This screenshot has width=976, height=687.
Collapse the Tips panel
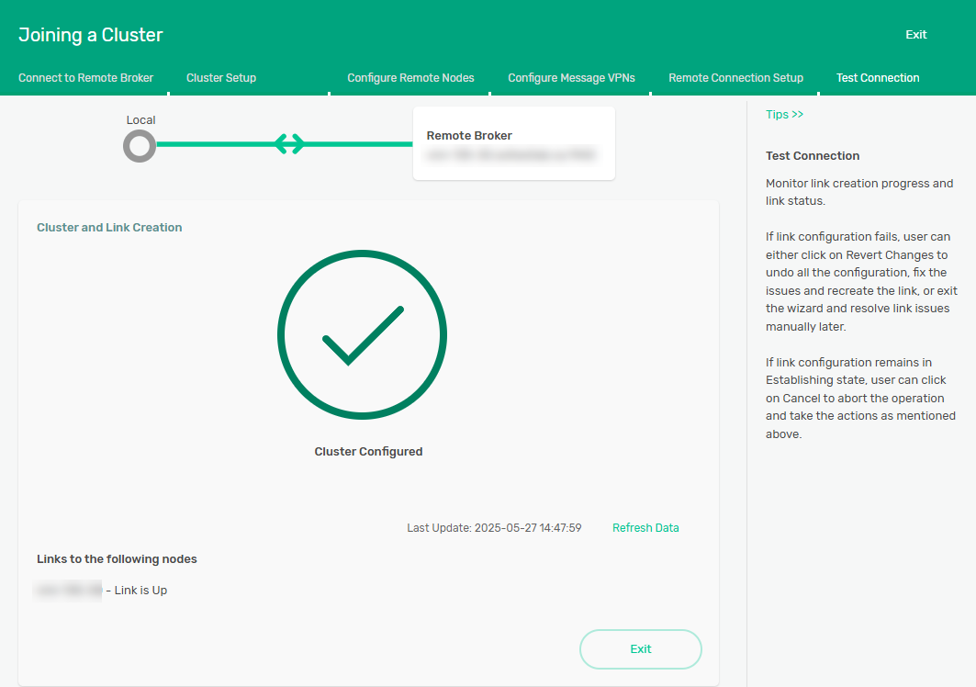click(x=784, y=115)
